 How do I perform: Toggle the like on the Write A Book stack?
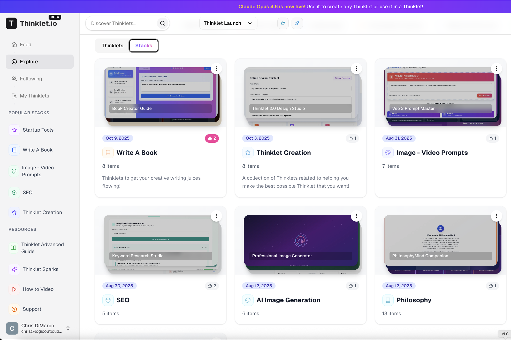coord(212,138)
